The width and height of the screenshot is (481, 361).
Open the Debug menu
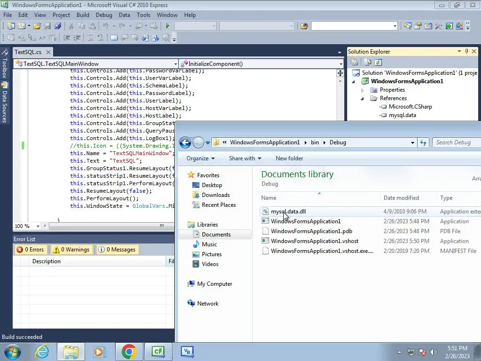click(104, 15)
